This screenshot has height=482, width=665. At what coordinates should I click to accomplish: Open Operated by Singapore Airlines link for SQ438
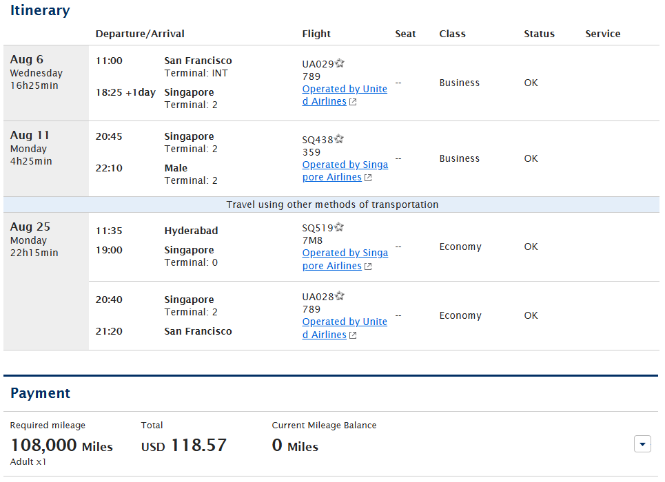tap(345, 171)
